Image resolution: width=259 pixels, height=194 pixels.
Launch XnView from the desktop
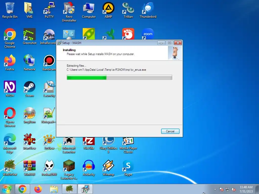click(x=49, y=141)
